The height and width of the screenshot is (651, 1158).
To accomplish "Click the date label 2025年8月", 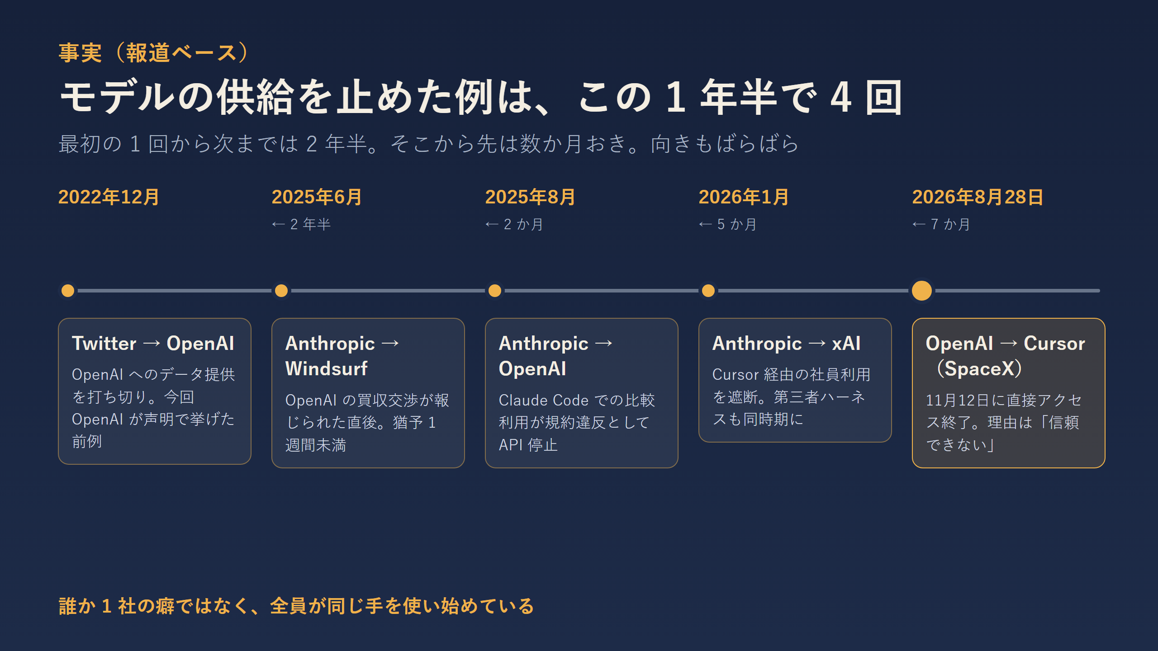I will tap(530, 197).
